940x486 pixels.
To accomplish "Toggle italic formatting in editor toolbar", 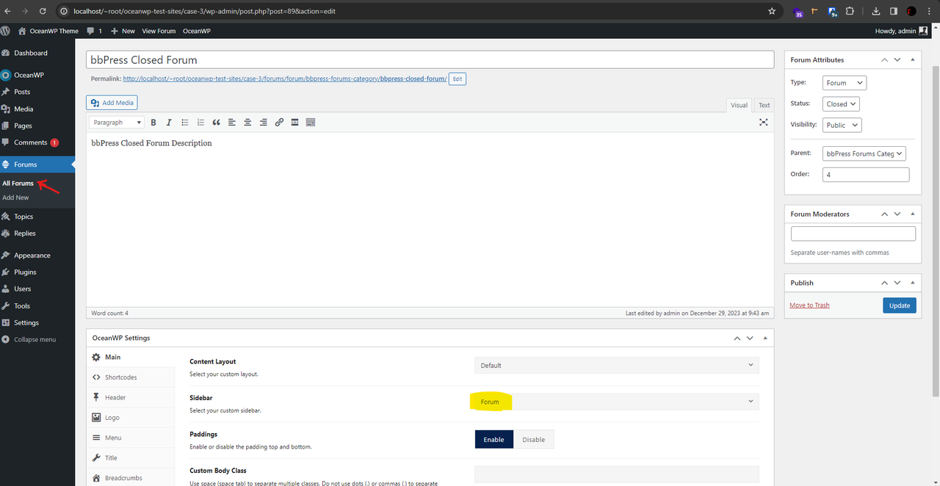I will [x=169, y=123].
